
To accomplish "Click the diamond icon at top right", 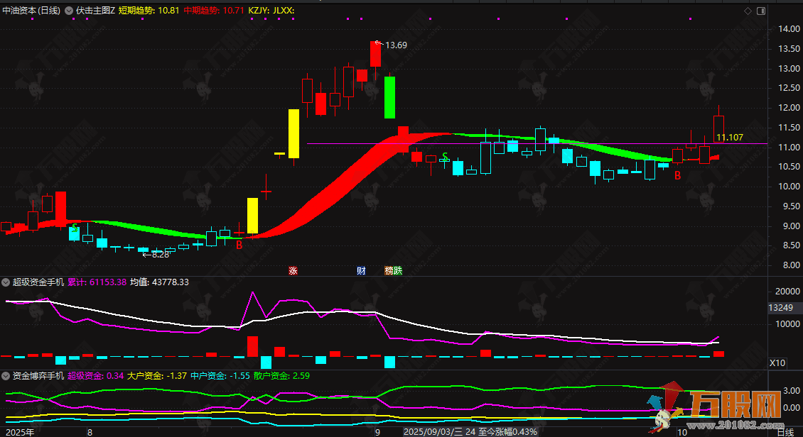I will click(x=748, y=11).
